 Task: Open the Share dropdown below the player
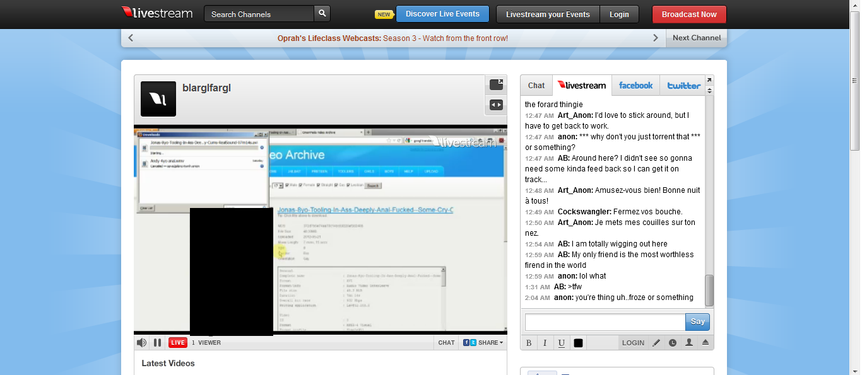click(483, 343)
